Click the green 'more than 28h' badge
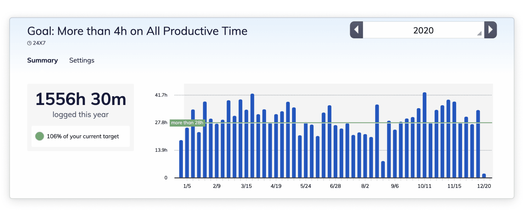Image resolution: width=523 pixels, height=216 pixels. (187, 123)
